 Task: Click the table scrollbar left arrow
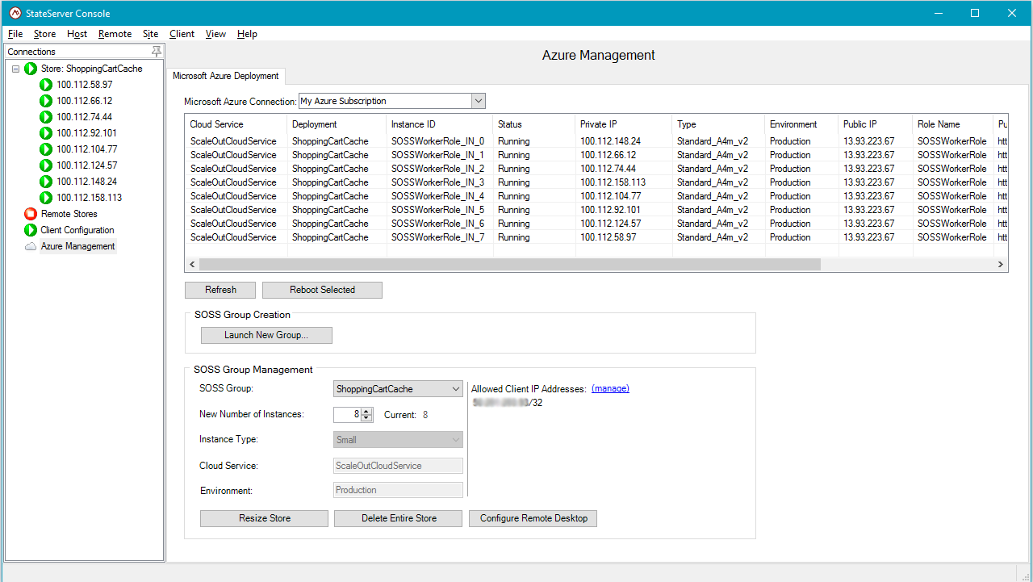coord(192,264)
